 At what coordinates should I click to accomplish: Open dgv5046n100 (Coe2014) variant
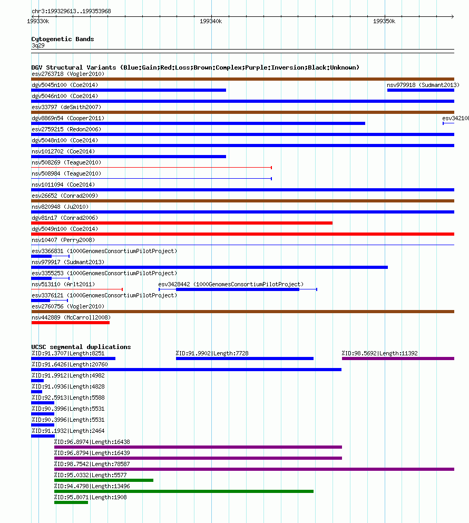tap(65, 96)
